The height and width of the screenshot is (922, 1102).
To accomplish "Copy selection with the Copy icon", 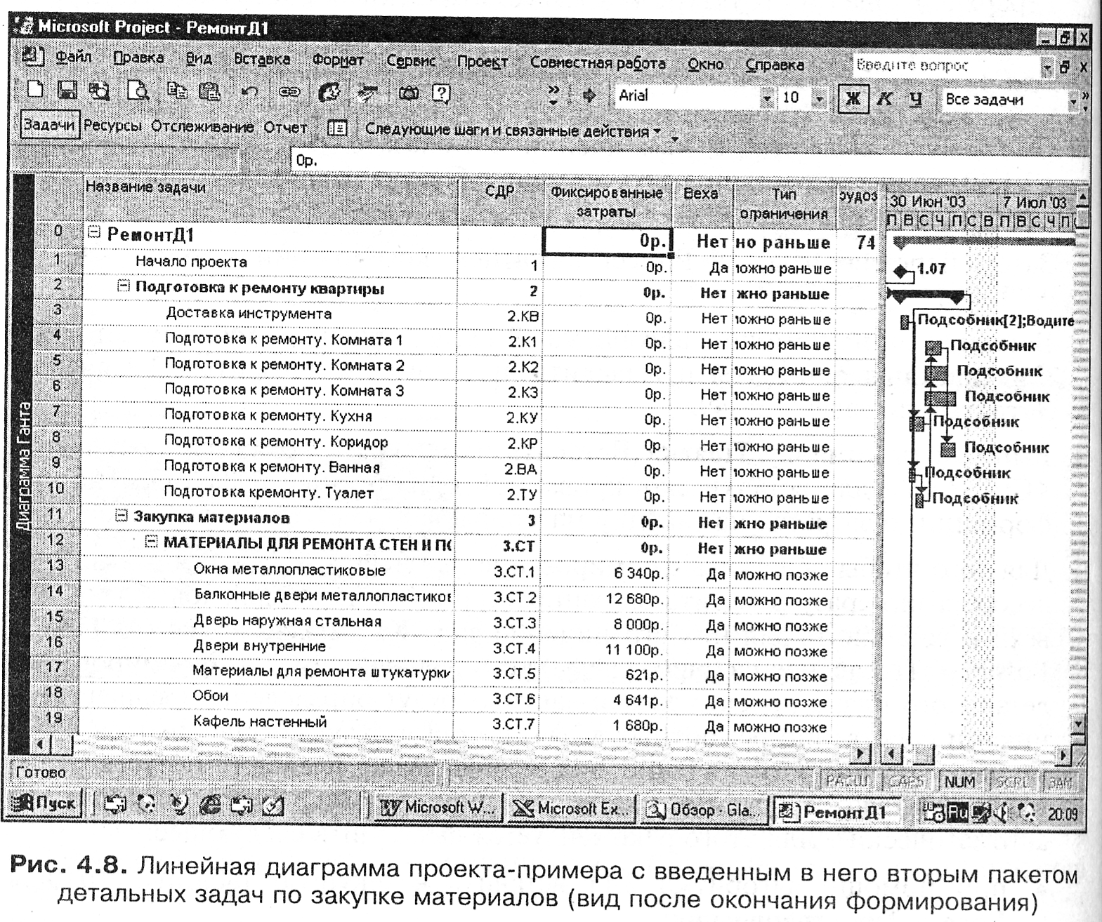I will [x=177, y=91].
